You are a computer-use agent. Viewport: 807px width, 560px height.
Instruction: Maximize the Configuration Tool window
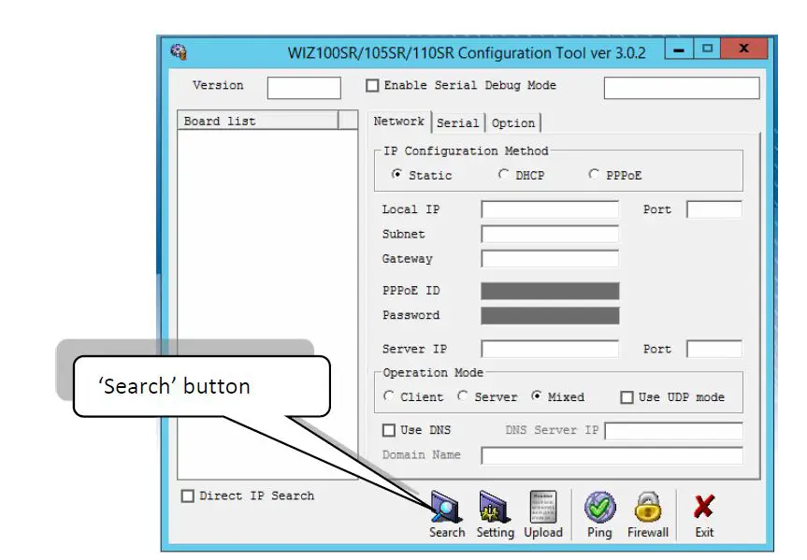point(707,49)
